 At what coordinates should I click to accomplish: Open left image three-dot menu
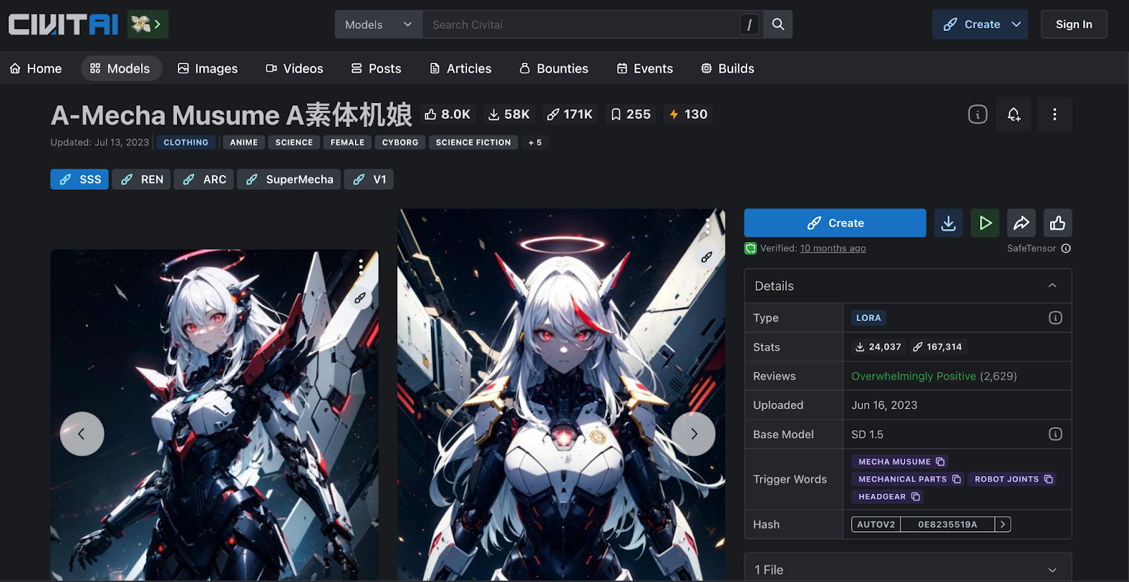click(361, 266)
